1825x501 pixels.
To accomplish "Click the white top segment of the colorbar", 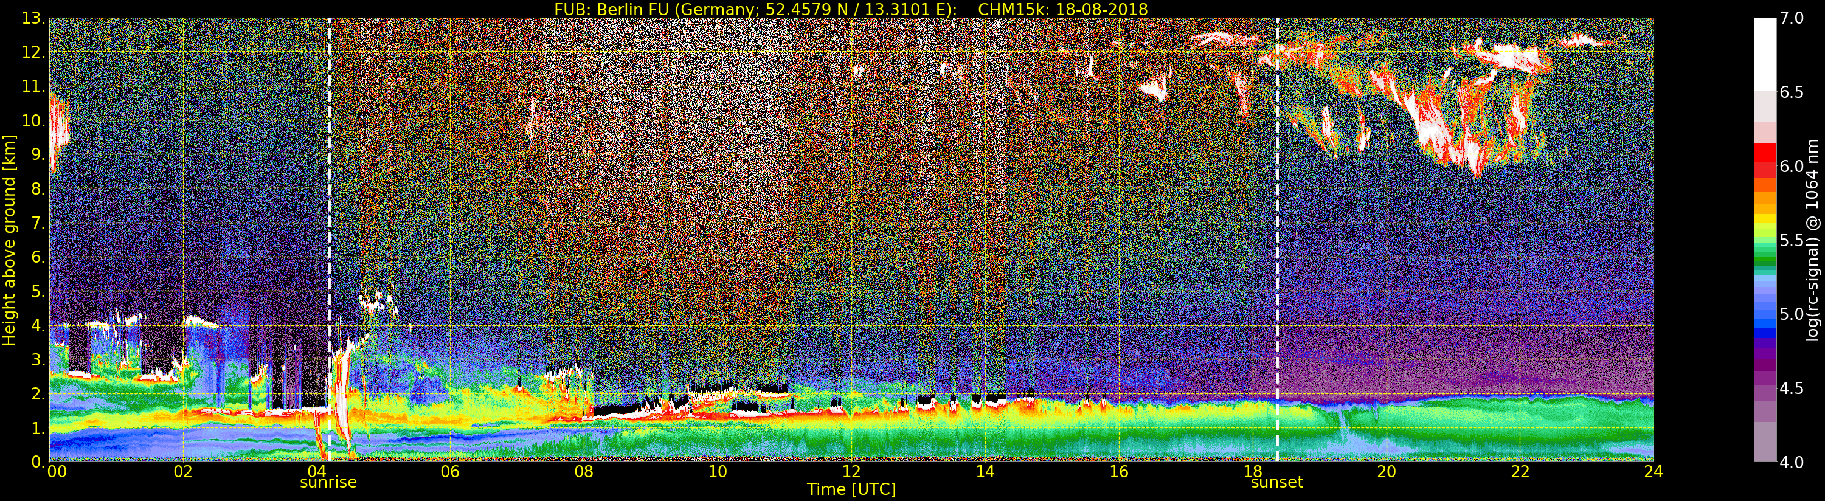I will coord(1765,54).
